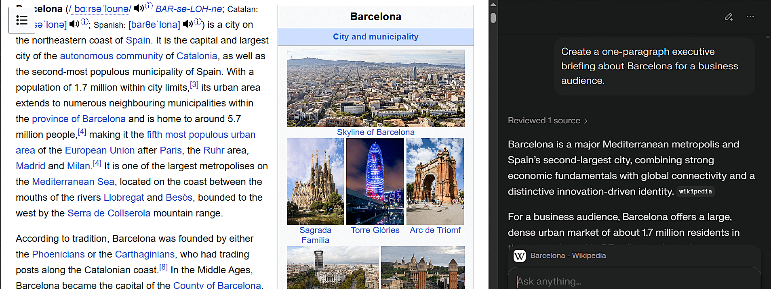Screen dimensions: 771x295
Task: Open the Madrid link
Action: pos(30,166)
